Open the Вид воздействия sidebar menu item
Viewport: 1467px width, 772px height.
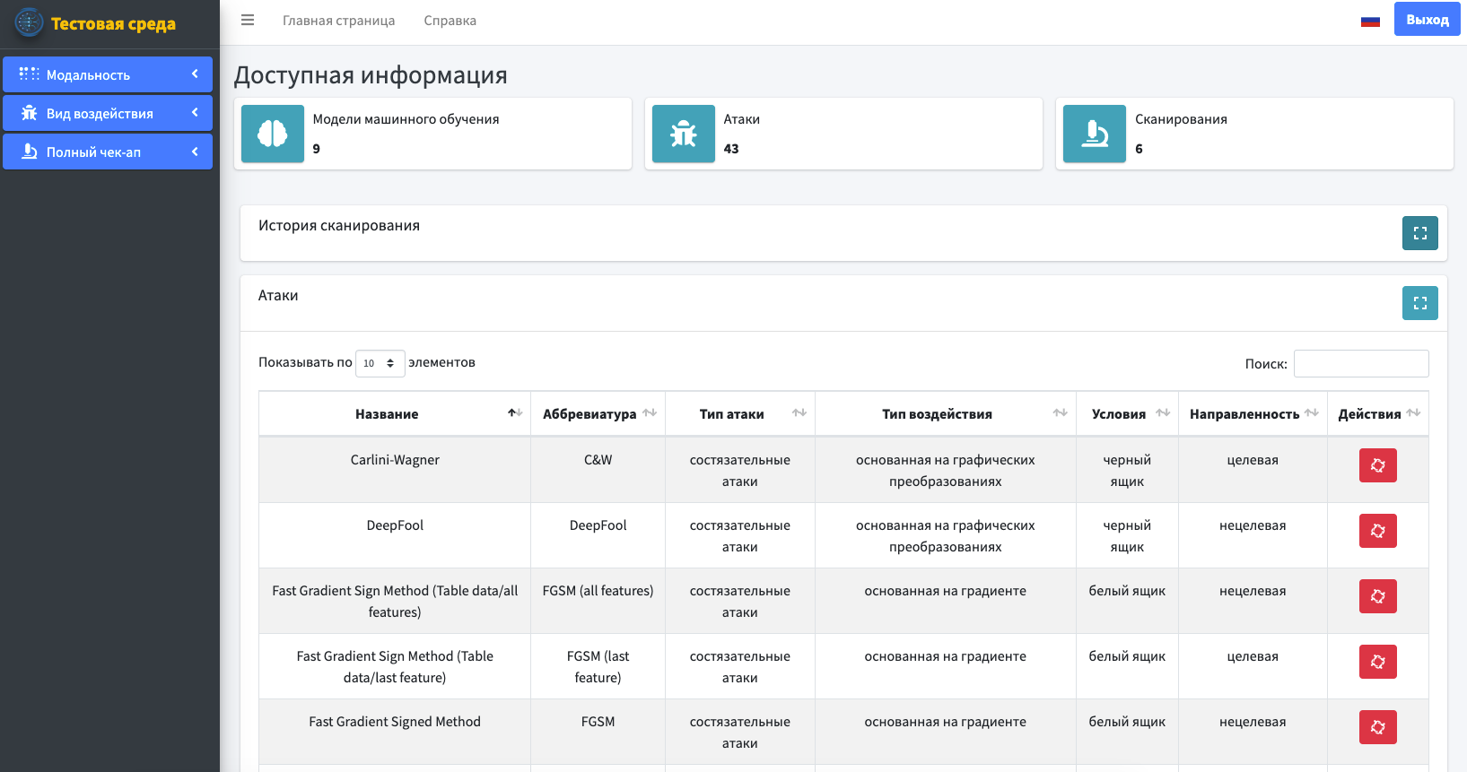(108, 113)
